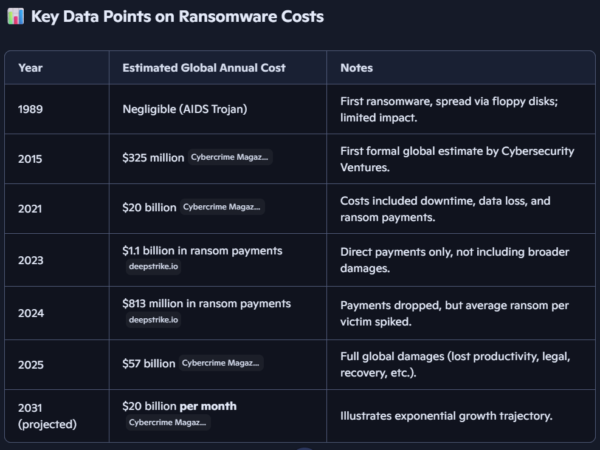The width and height of the screenshot is (600, 450).
Task: Open deepstrike.io citation under $813 million
Action: 153,319
